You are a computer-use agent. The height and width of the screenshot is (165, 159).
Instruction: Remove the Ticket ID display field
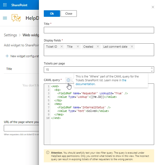click(62, 47)
